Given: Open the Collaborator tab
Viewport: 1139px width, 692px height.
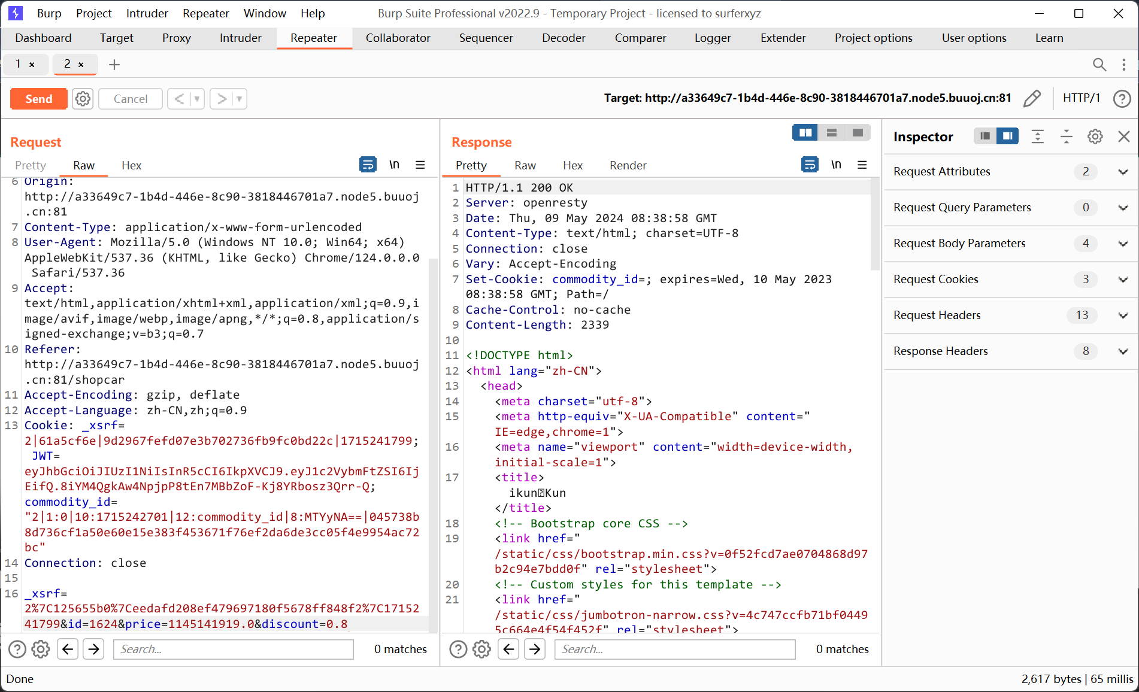Looking at the screenshot, I should 398,38.
